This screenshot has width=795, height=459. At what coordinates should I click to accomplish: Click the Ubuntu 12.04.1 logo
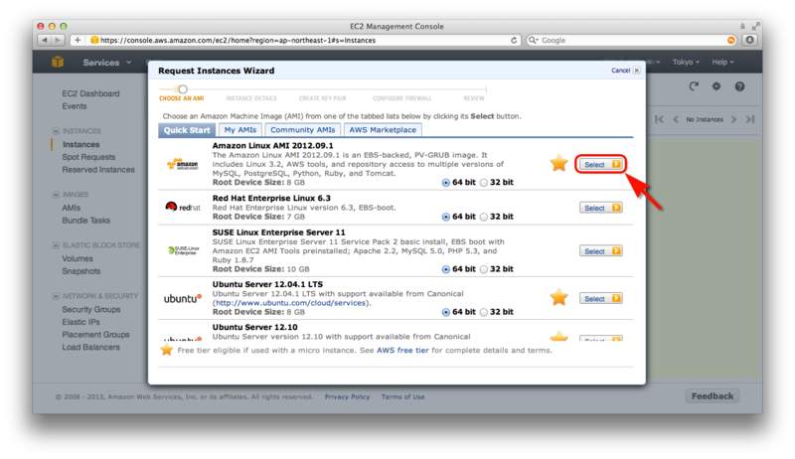183,298
